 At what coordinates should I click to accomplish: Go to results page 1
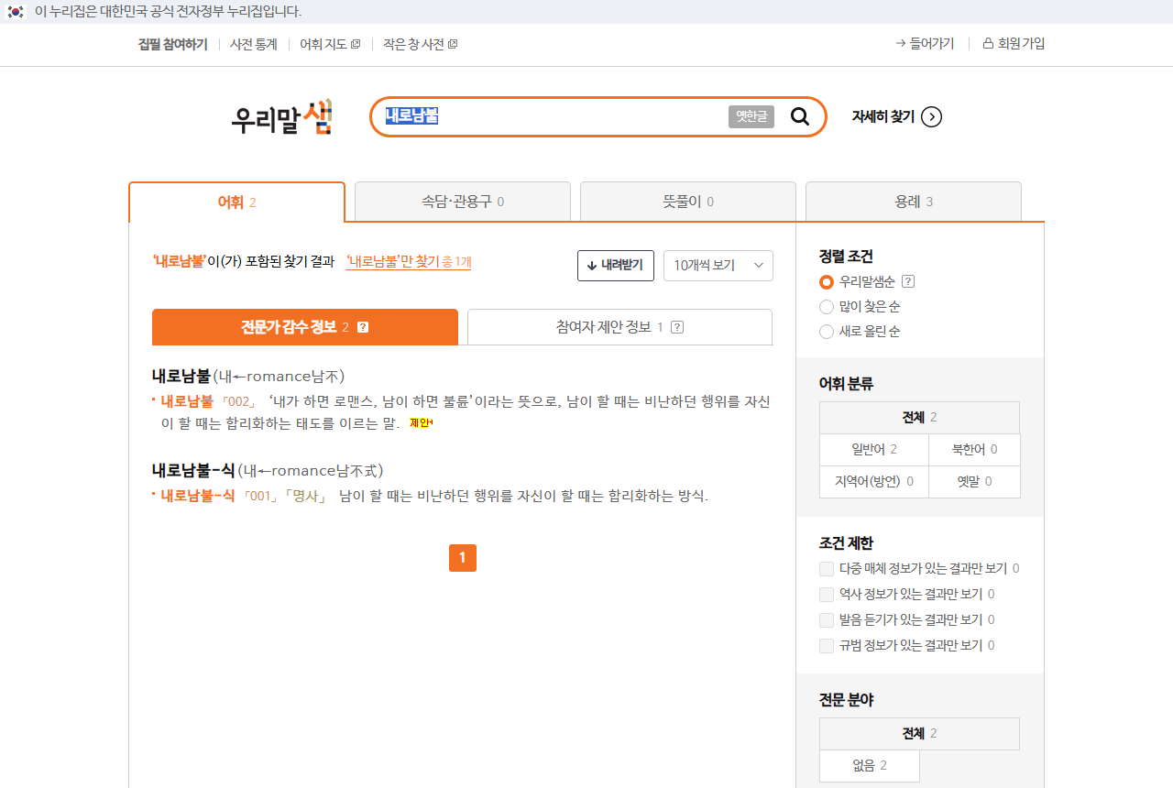coord(463,558)
